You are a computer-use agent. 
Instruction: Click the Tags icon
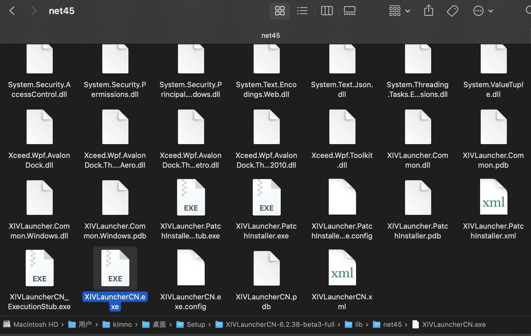(452, 11)
